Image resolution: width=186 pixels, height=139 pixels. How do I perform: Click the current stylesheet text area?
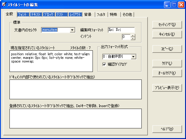[51, 61]
